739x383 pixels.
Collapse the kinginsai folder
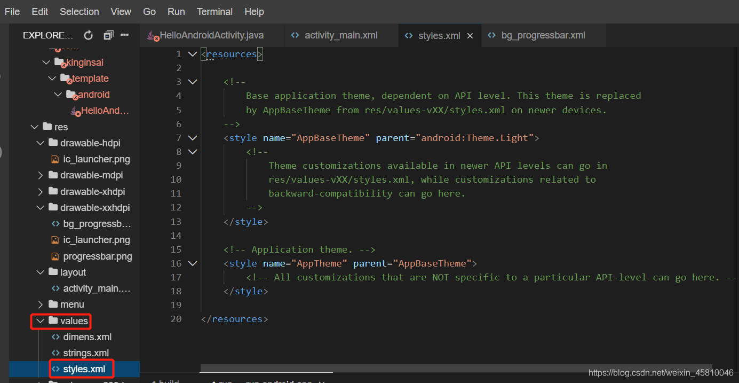tap(46, 62)
